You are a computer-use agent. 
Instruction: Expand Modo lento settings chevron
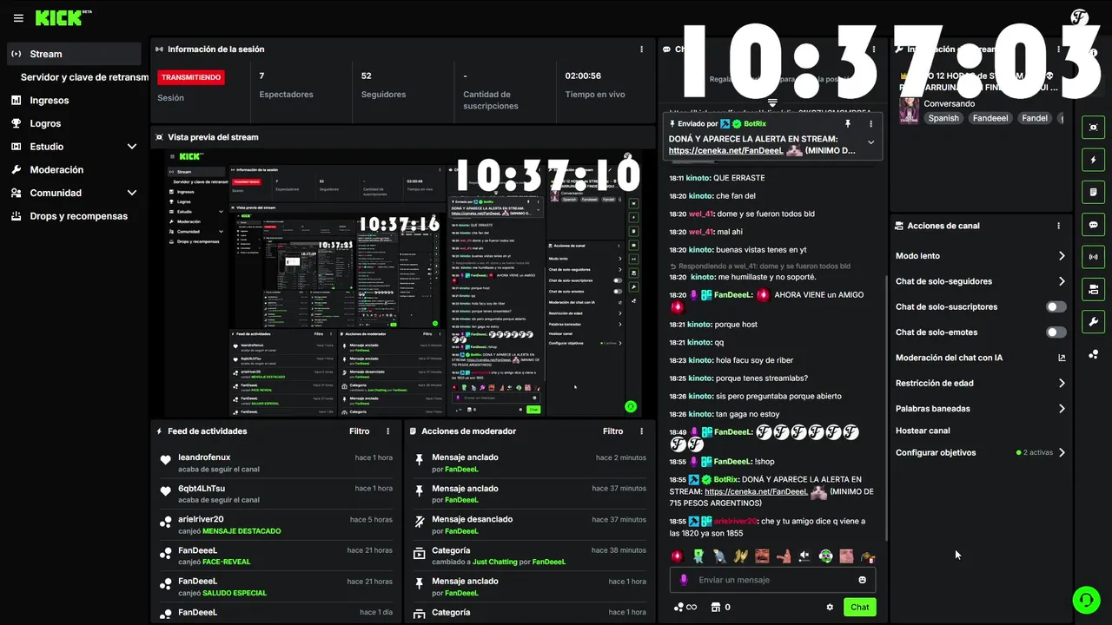point(1062,256)
